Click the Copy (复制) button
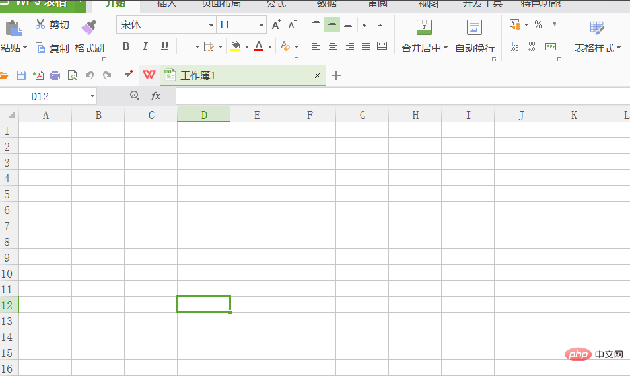Screen dimensions: 630x376 tap(52, 48)
